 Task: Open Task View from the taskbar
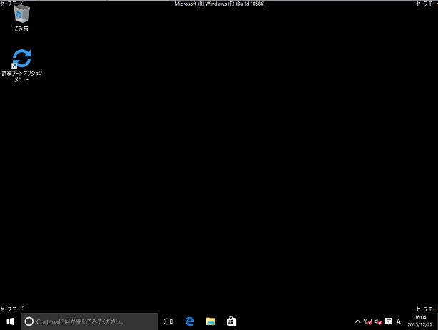[168, 321]
